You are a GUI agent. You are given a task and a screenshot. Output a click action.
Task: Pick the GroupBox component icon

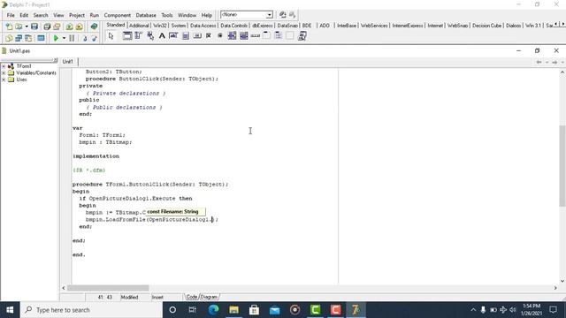point(267,35)
